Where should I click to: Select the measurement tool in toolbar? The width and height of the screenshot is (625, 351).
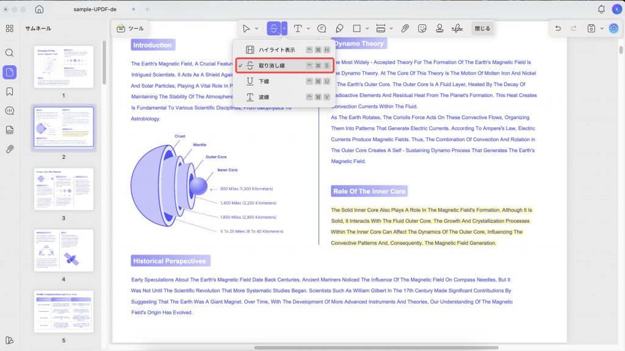381,28
